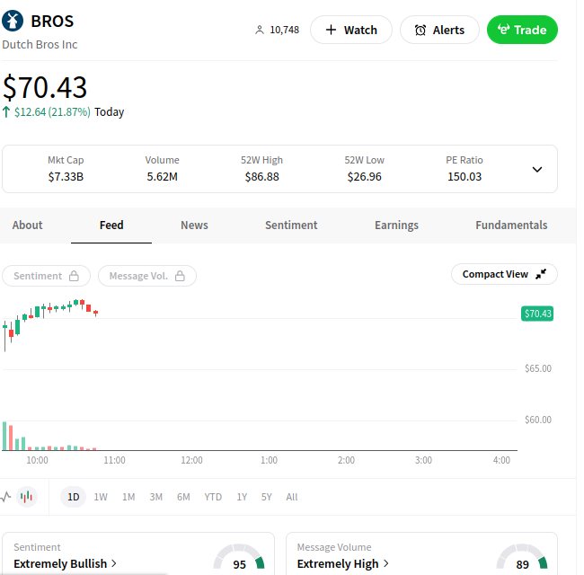Select the 1M chart range
Image resolution: width=584 pixels, height=575 pixels.
click(128, 497)
